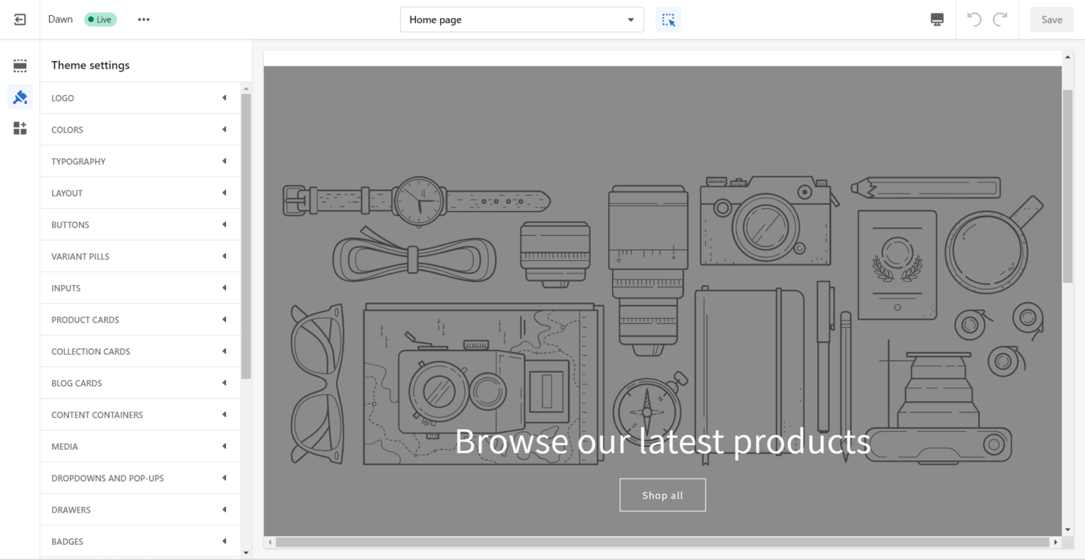The width and height of the screenshot is (1085, 560).
Task: Exit the theme editor
Action: 20,19
